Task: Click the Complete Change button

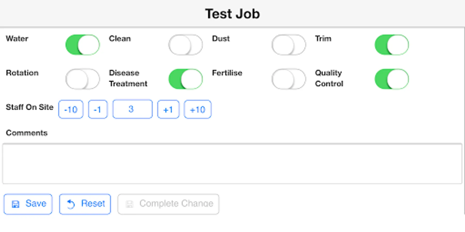Action: pyautogui.click(x=168, y=204)
